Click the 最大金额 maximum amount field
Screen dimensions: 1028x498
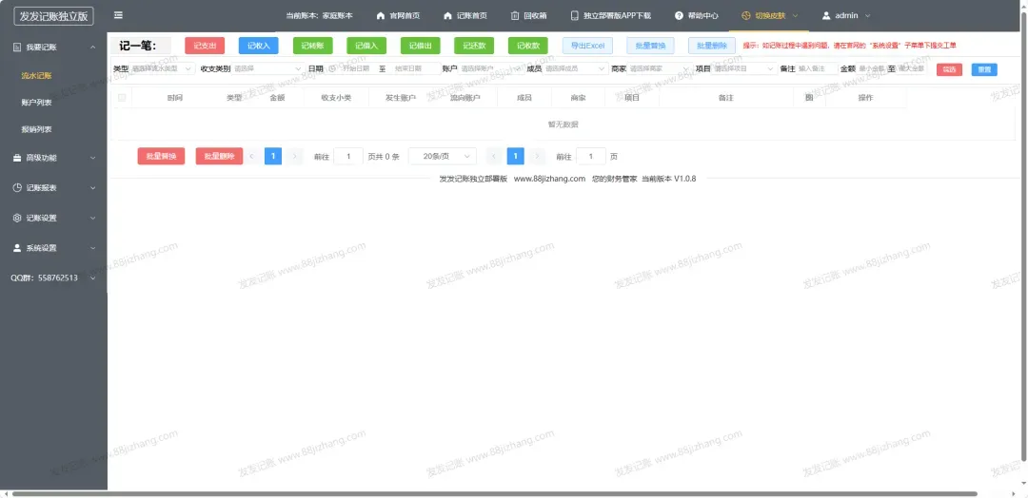tap(911, 68)
